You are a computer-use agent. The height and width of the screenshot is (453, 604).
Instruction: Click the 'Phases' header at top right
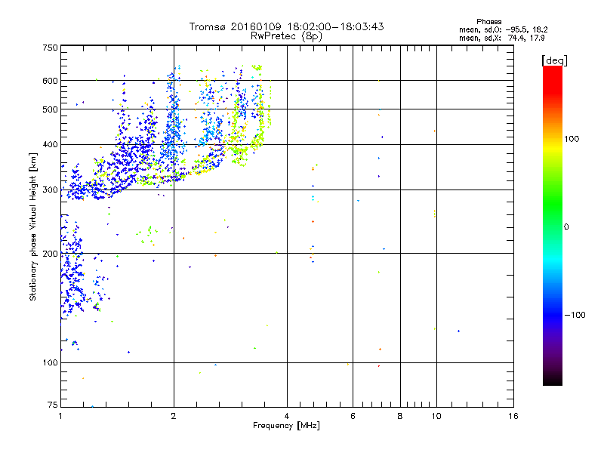pos(488,22)
